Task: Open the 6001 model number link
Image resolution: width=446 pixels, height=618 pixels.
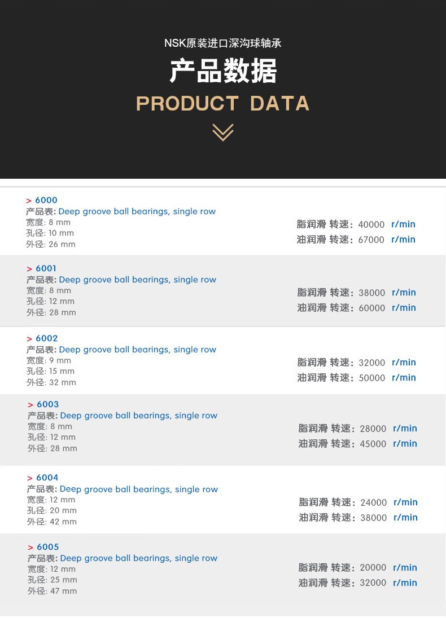Action: [x=46, y=268]
